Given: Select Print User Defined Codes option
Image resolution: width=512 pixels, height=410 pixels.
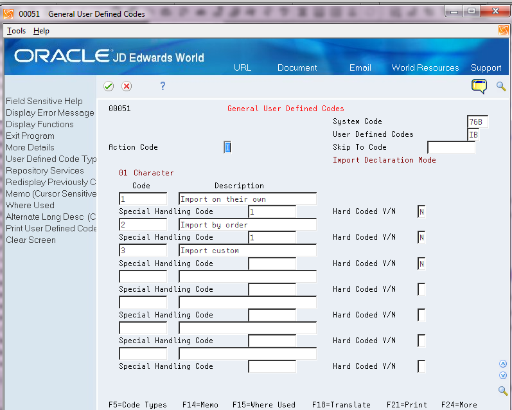Looking at the screenshot, I should point(51,228).
